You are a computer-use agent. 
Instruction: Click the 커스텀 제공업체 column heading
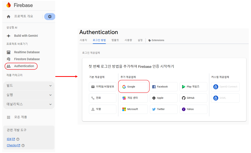[220, 77]
